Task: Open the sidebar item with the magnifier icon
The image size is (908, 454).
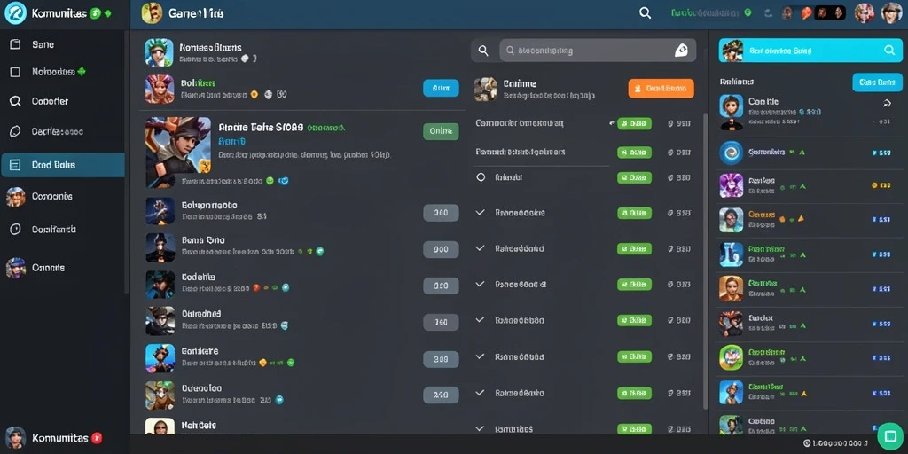Action: (63, 101)
